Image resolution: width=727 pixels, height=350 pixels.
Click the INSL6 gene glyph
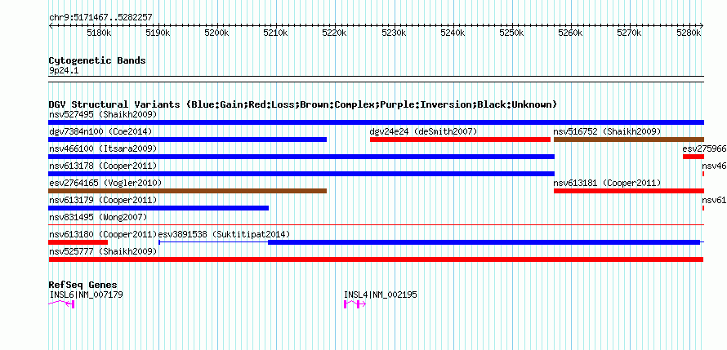pos(61,303)
